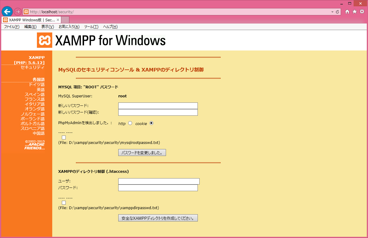Click the 新しいパスワード input field

click(158, 106)
